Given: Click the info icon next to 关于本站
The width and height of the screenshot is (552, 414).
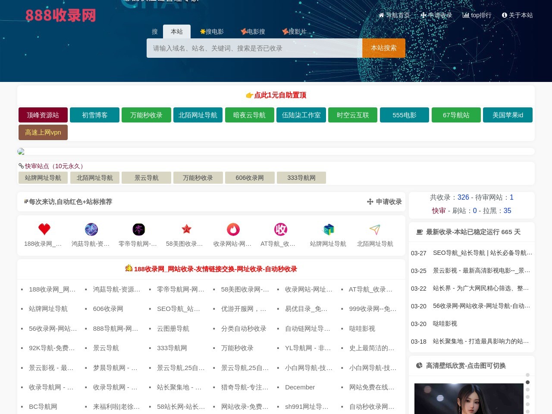Looking at the screenshot, I should [x=504, y=15].
